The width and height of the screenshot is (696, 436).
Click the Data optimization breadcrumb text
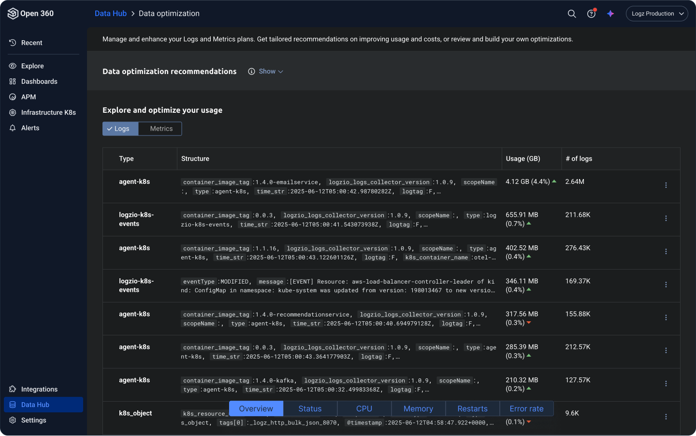point(169,14)
